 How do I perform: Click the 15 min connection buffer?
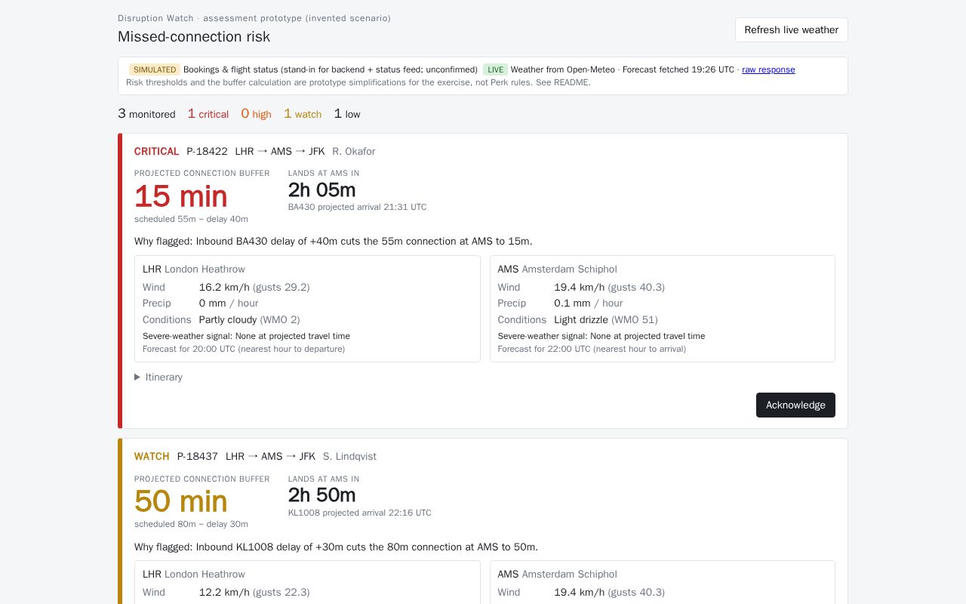pyautogui.click(x=181, y=196)
